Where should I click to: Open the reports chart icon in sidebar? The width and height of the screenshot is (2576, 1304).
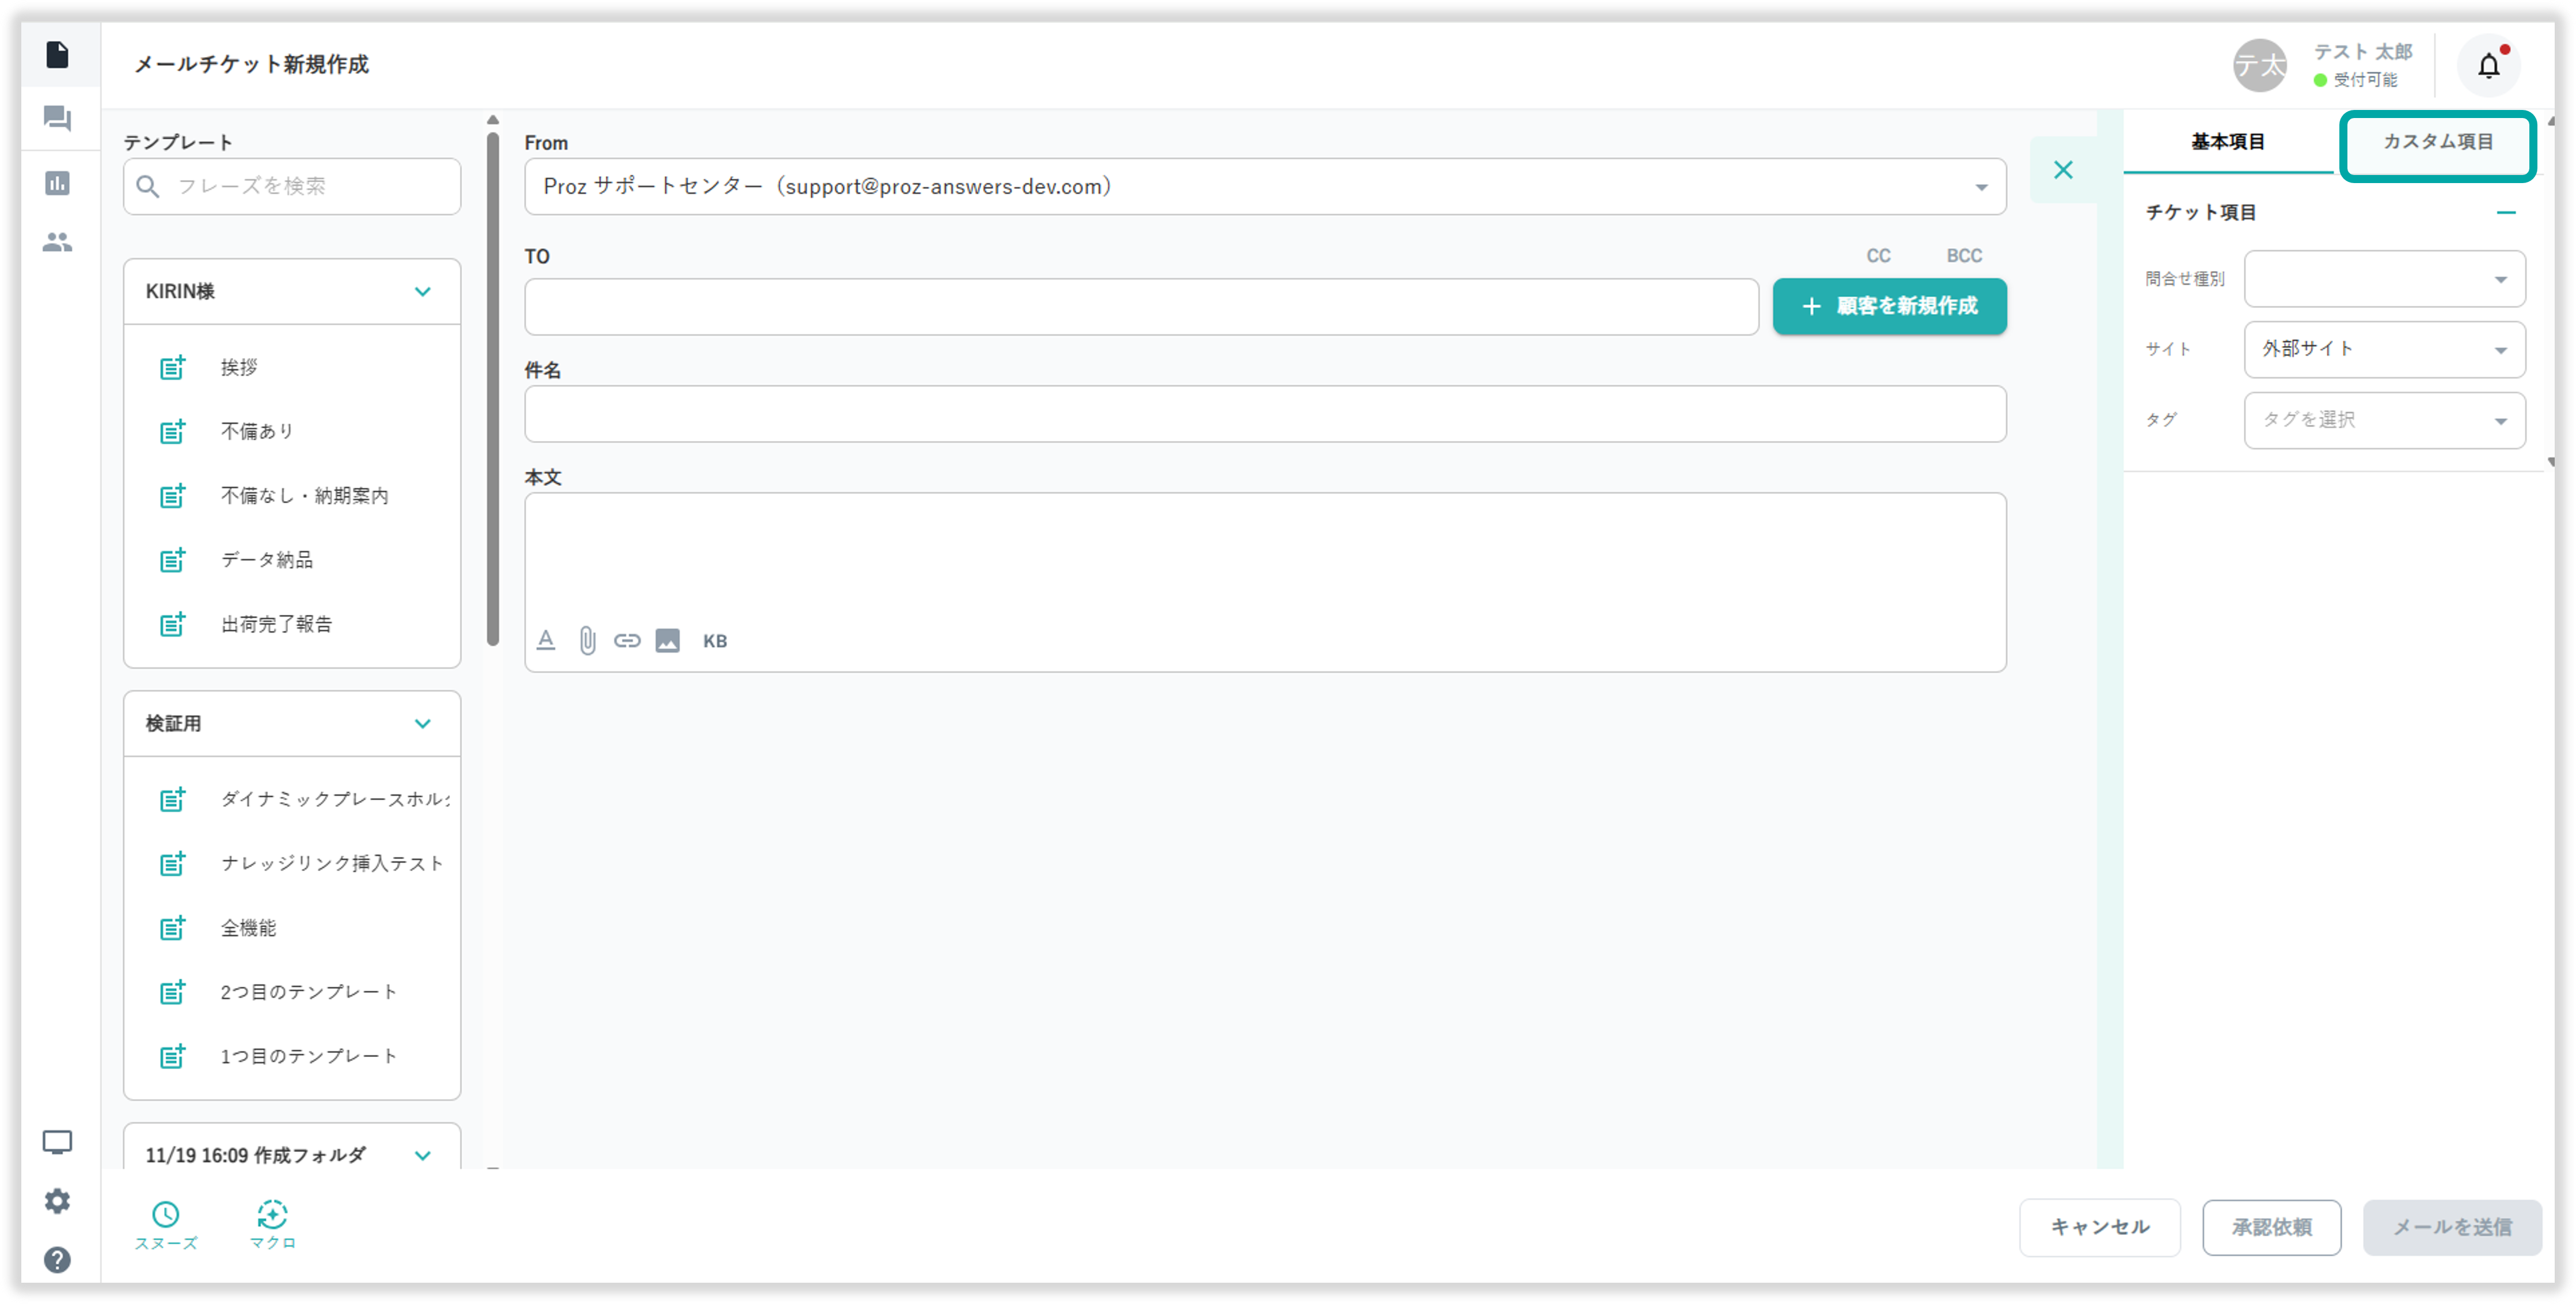click(57, 183)
